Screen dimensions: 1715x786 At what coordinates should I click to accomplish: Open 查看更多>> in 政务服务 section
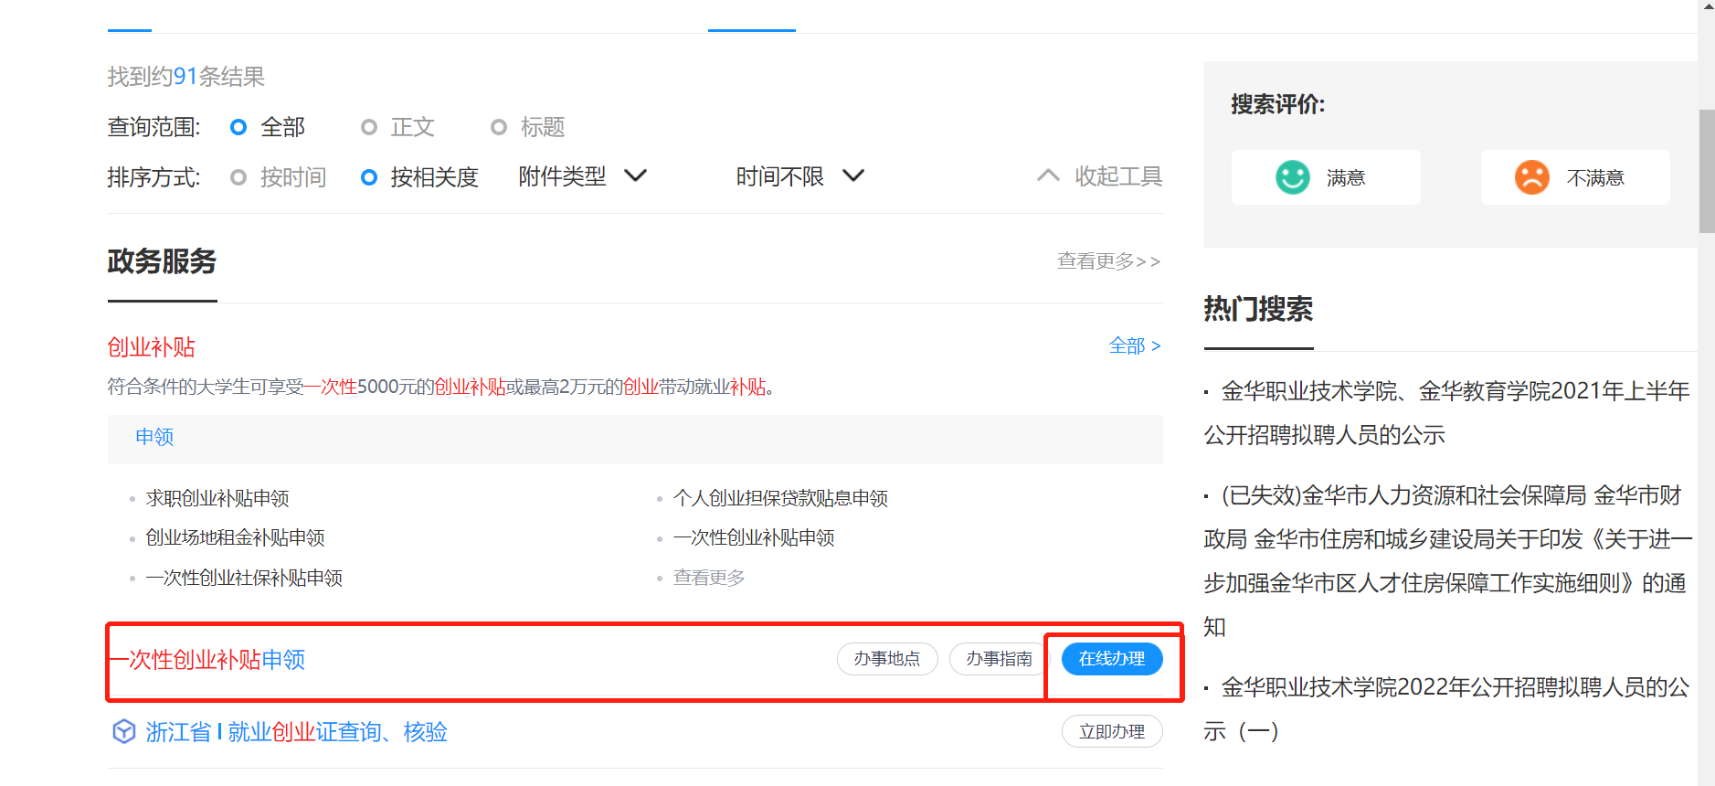click(x=1108, y=261)
